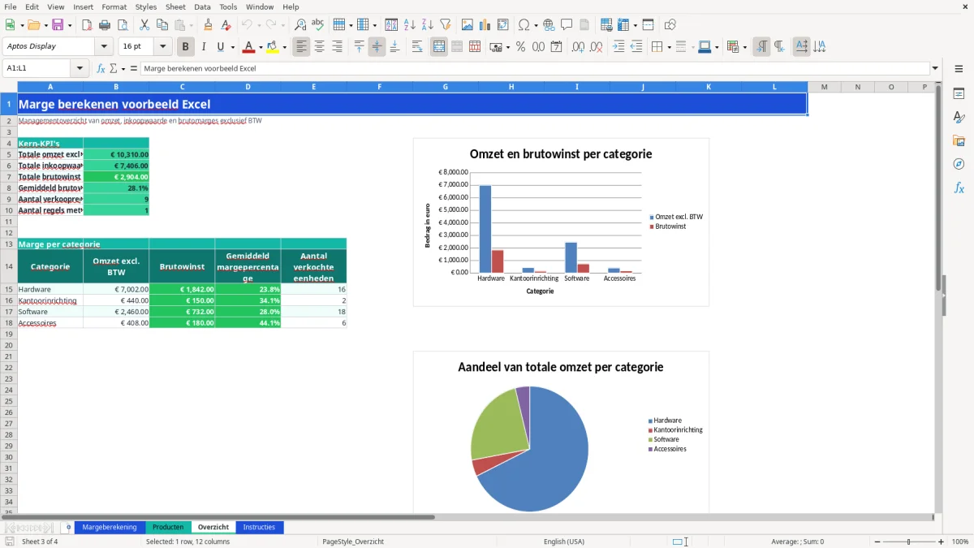Expand the formula bar arrow
Image resolution: width=974 pixels, height=548 pixels.
(936, 69)
